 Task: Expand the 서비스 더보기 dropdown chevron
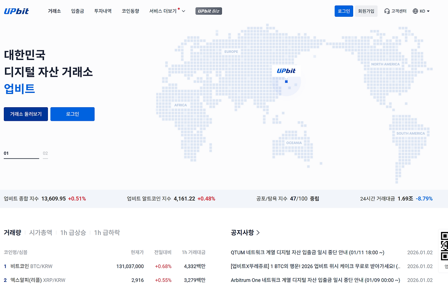(x=183, y=11)
